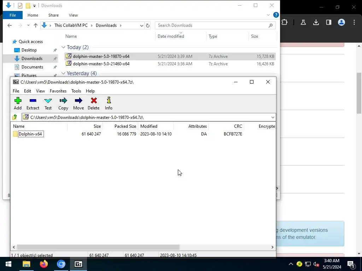Image resolution: width=362 pixels, height=271 pixels.
Task: Open Explorer help question mark icon
Action: [x=276, y=15]
